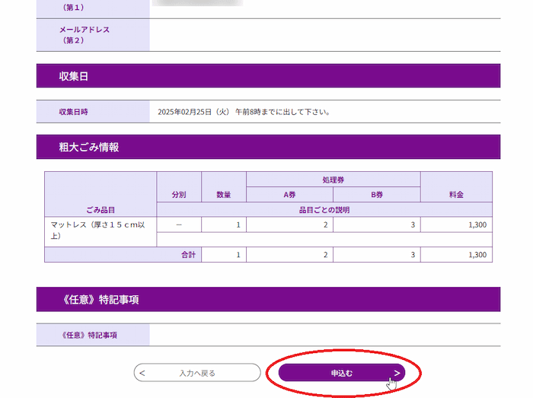Click the 分別 column header
Image resolution: width=533 pixels, height=398 pixels.
(179, 187)
